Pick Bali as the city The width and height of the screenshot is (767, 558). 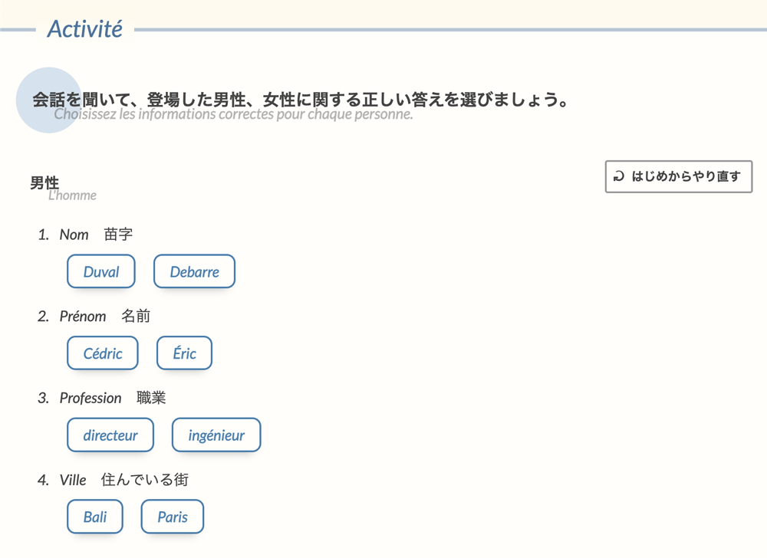coord(95,517)
